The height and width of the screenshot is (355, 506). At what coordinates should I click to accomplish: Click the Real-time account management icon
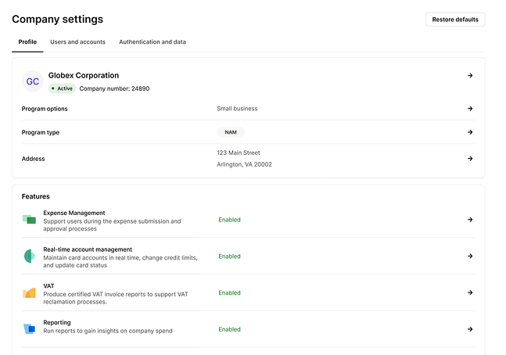[x=29, y=256]
